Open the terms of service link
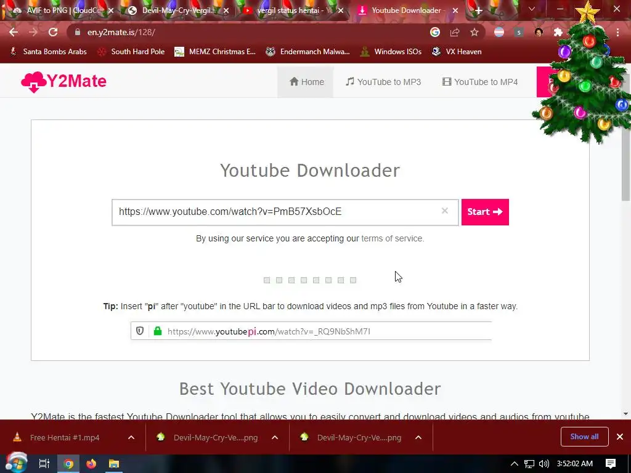The height and width of the screenshot is (473, 631). pos(392,238)
